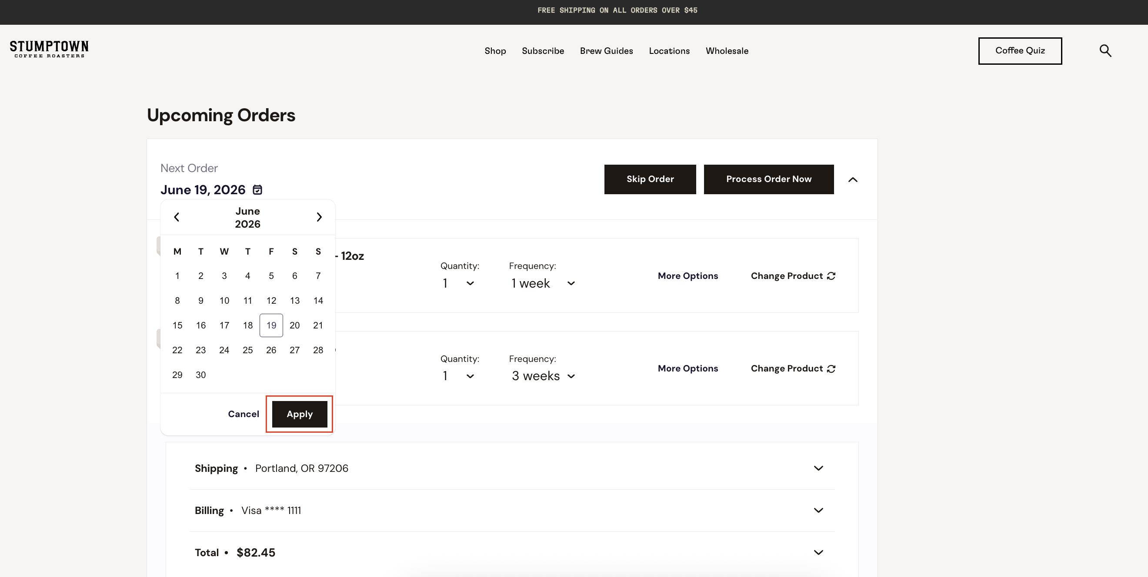This screenshot has height=577, width=1148.
Task: Expand the Billing section
Action: click(818, 510)
